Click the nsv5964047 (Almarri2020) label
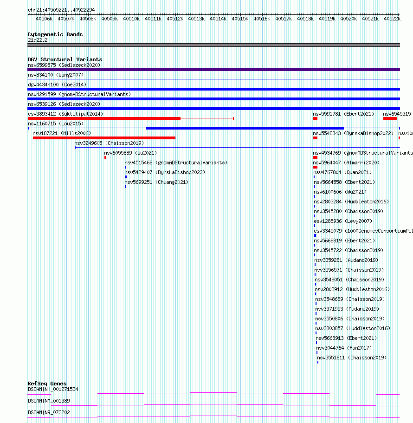413x423 pixels. pos(346,163)
